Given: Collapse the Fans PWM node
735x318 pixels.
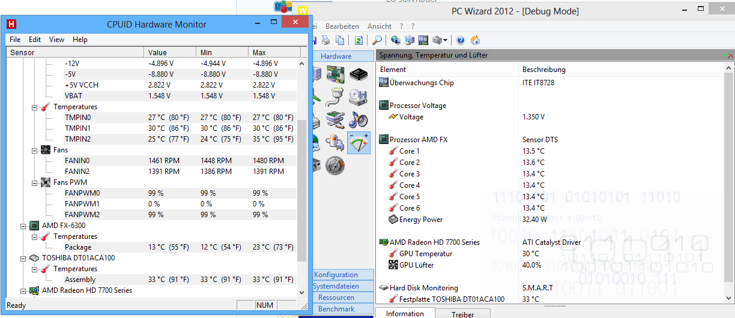Looking at the screenshot, I should [35, 182].
